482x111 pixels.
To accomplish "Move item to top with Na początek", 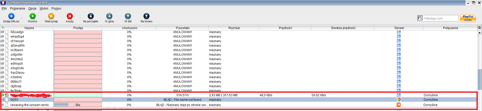I will pyautogui.click(x=91, y=16).
